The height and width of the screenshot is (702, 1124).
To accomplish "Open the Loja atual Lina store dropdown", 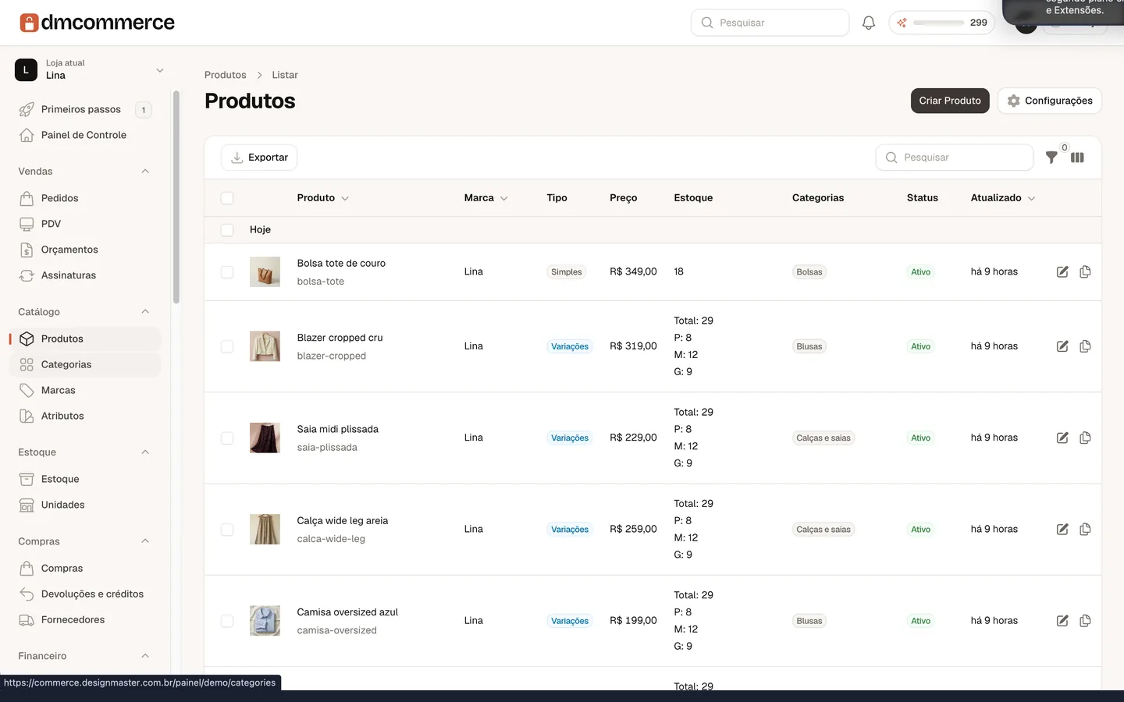I will 90,69.
